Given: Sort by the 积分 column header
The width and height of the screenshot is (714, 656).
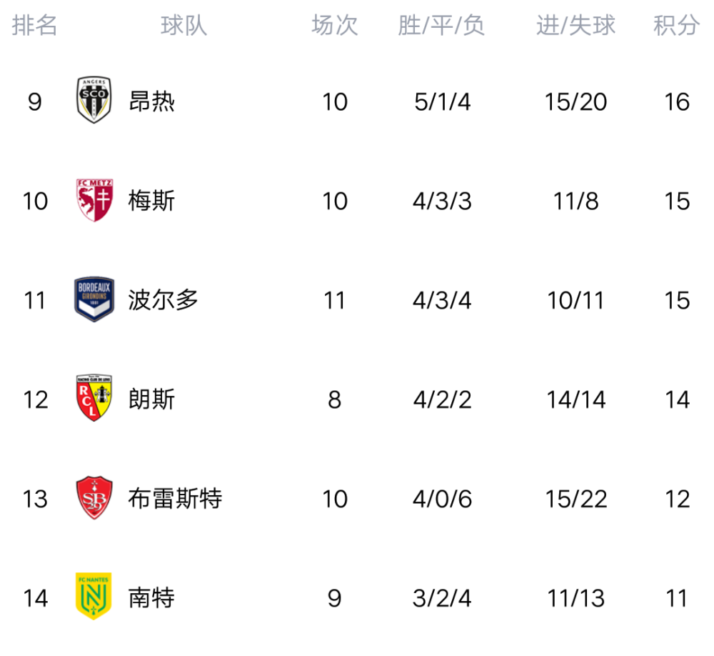Looking at the screenshot, I should point(677,25).
